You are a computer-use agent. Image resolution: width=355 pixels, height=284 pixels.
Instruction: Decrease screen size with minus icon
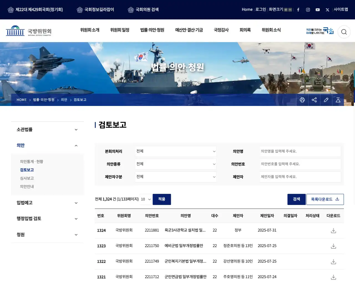(290, 10)
